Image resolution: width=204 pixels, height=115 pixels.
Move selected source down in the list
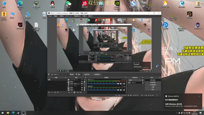point(81,92)
